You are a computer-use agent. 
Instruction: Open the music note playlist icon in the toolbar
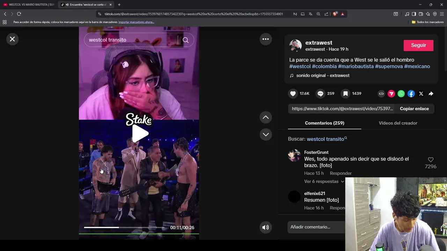tap(407, 14)
